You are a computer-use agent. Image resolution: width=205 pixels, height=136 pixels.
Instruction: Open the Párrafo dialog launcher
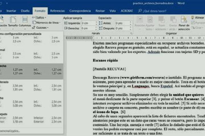coord(131,34)
